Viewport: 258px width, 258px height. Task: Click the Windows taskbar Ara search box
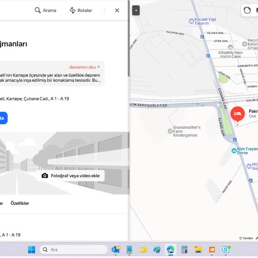coord(74,250)
